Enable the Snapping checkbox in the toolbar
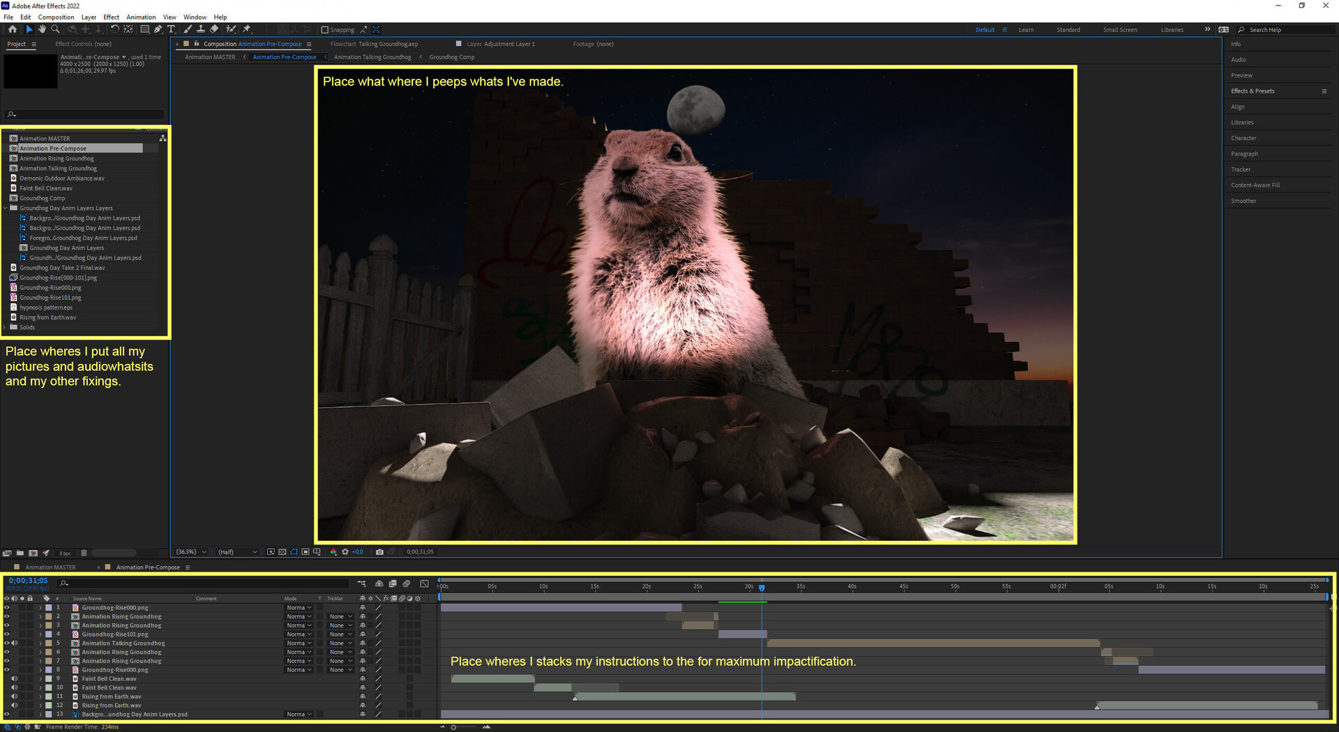 point(325,29)
